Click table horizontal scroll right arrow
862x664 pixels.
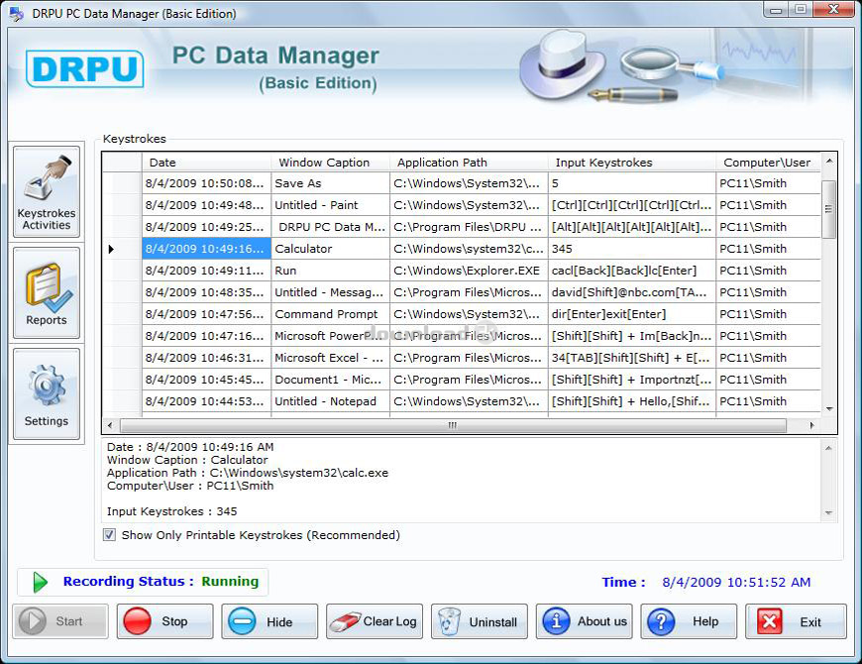click(812, 425)
